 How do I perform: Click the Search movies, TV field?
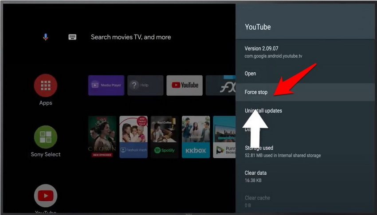tap(131, 37)
